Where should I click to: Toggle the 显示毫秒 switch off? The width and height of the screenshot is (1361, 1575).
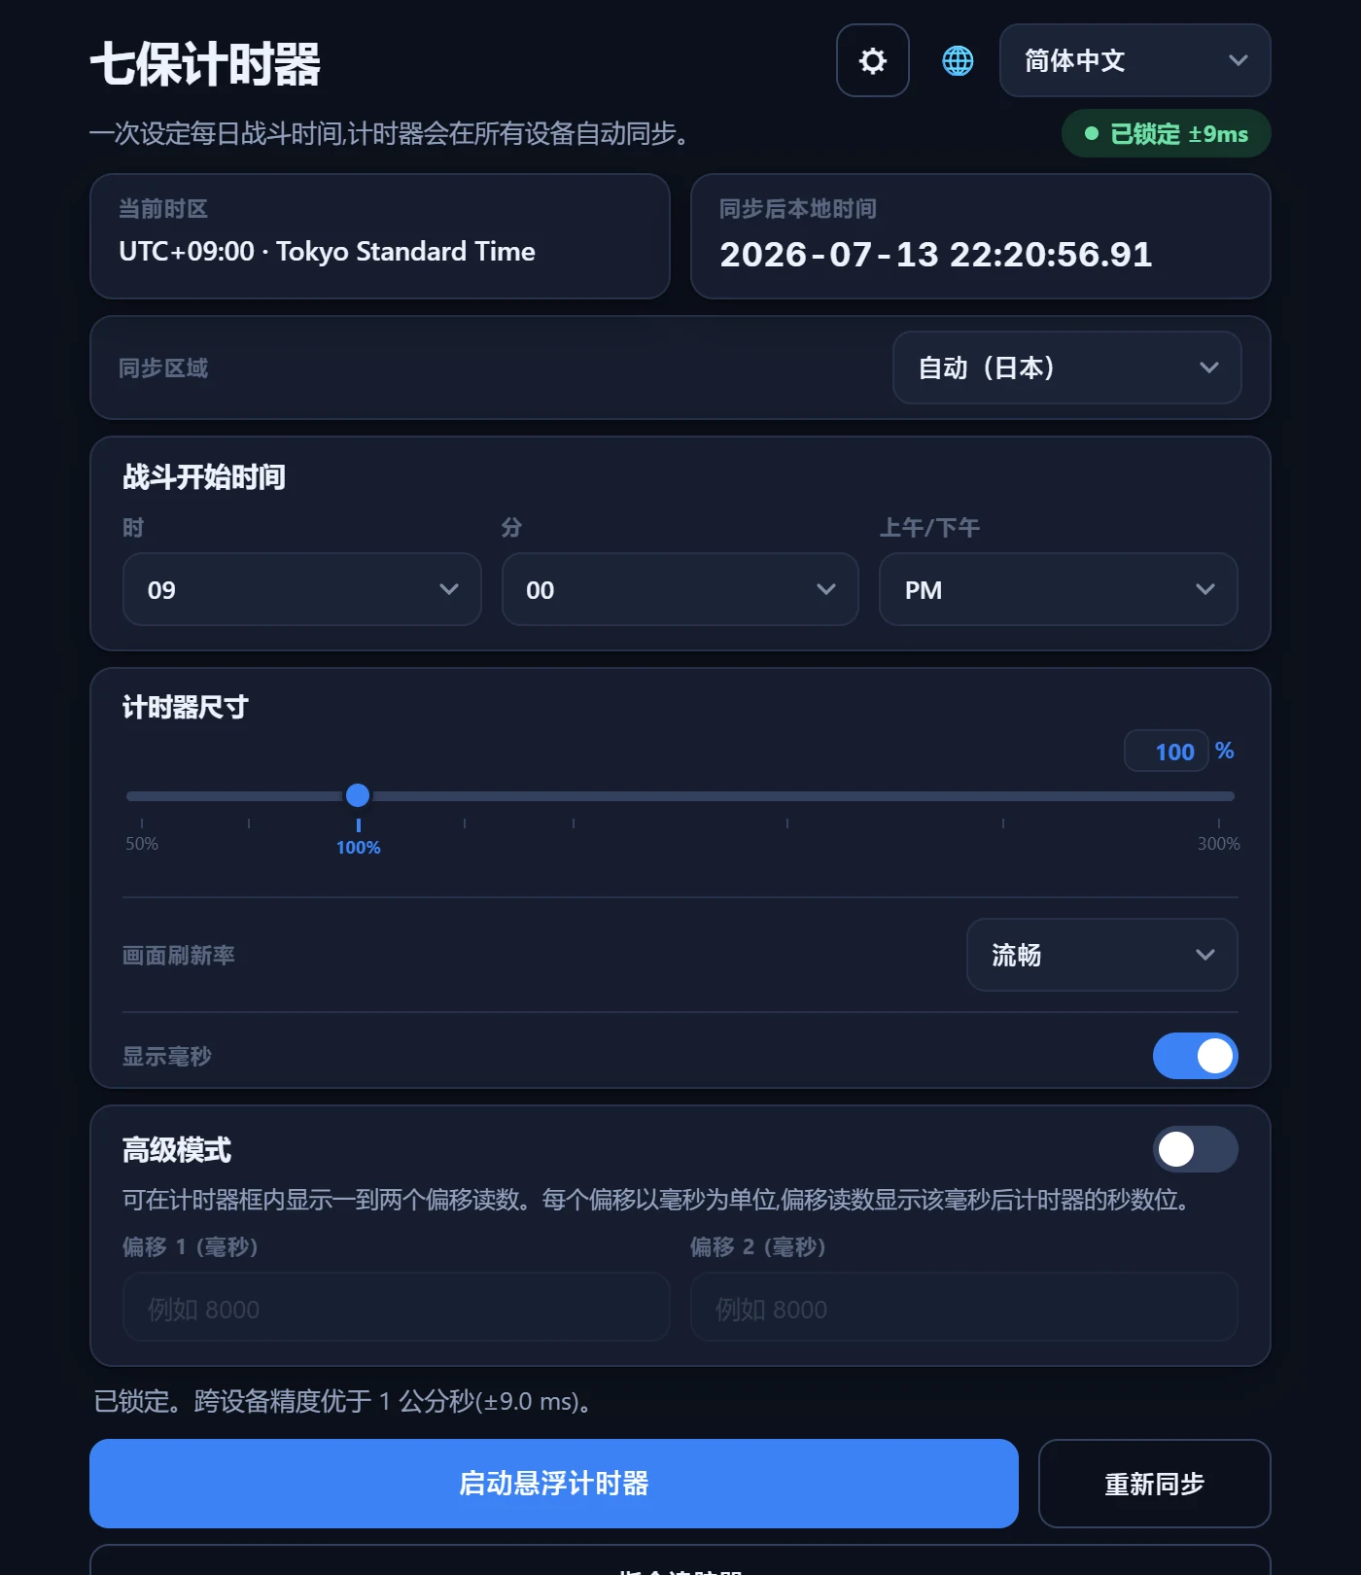click(x=1195, y=1056)
